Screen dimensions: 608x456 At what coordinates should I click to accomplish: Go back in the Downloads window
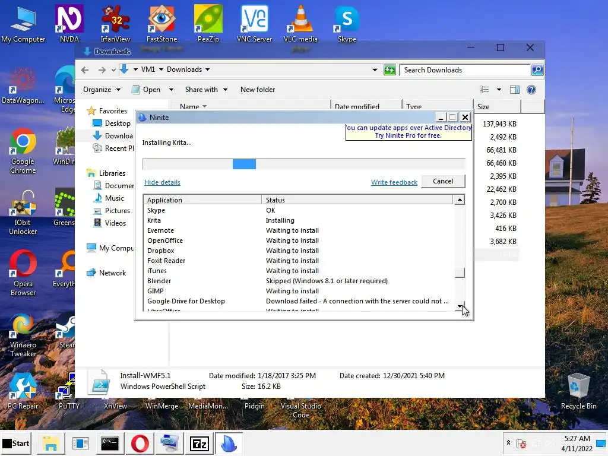point(85,70)
